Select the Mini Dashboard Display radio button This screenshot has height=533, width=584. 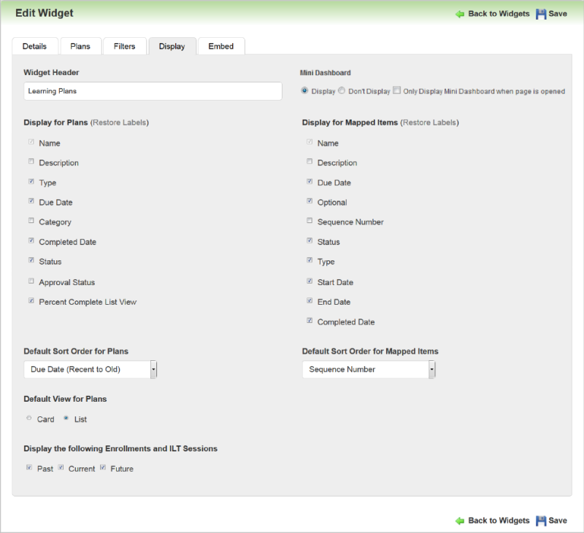[304, 90]
